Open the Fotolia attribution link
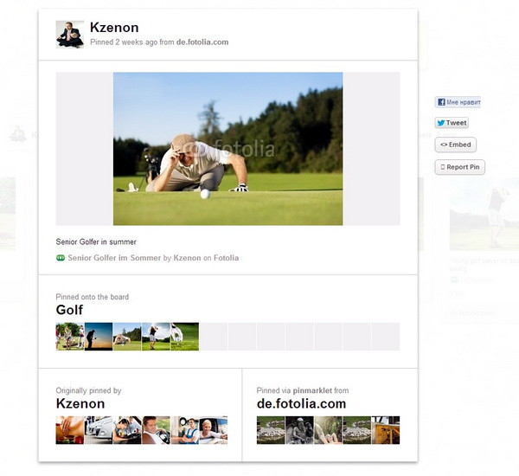Viewport: 519px width, 476px height. pos(226,258)
